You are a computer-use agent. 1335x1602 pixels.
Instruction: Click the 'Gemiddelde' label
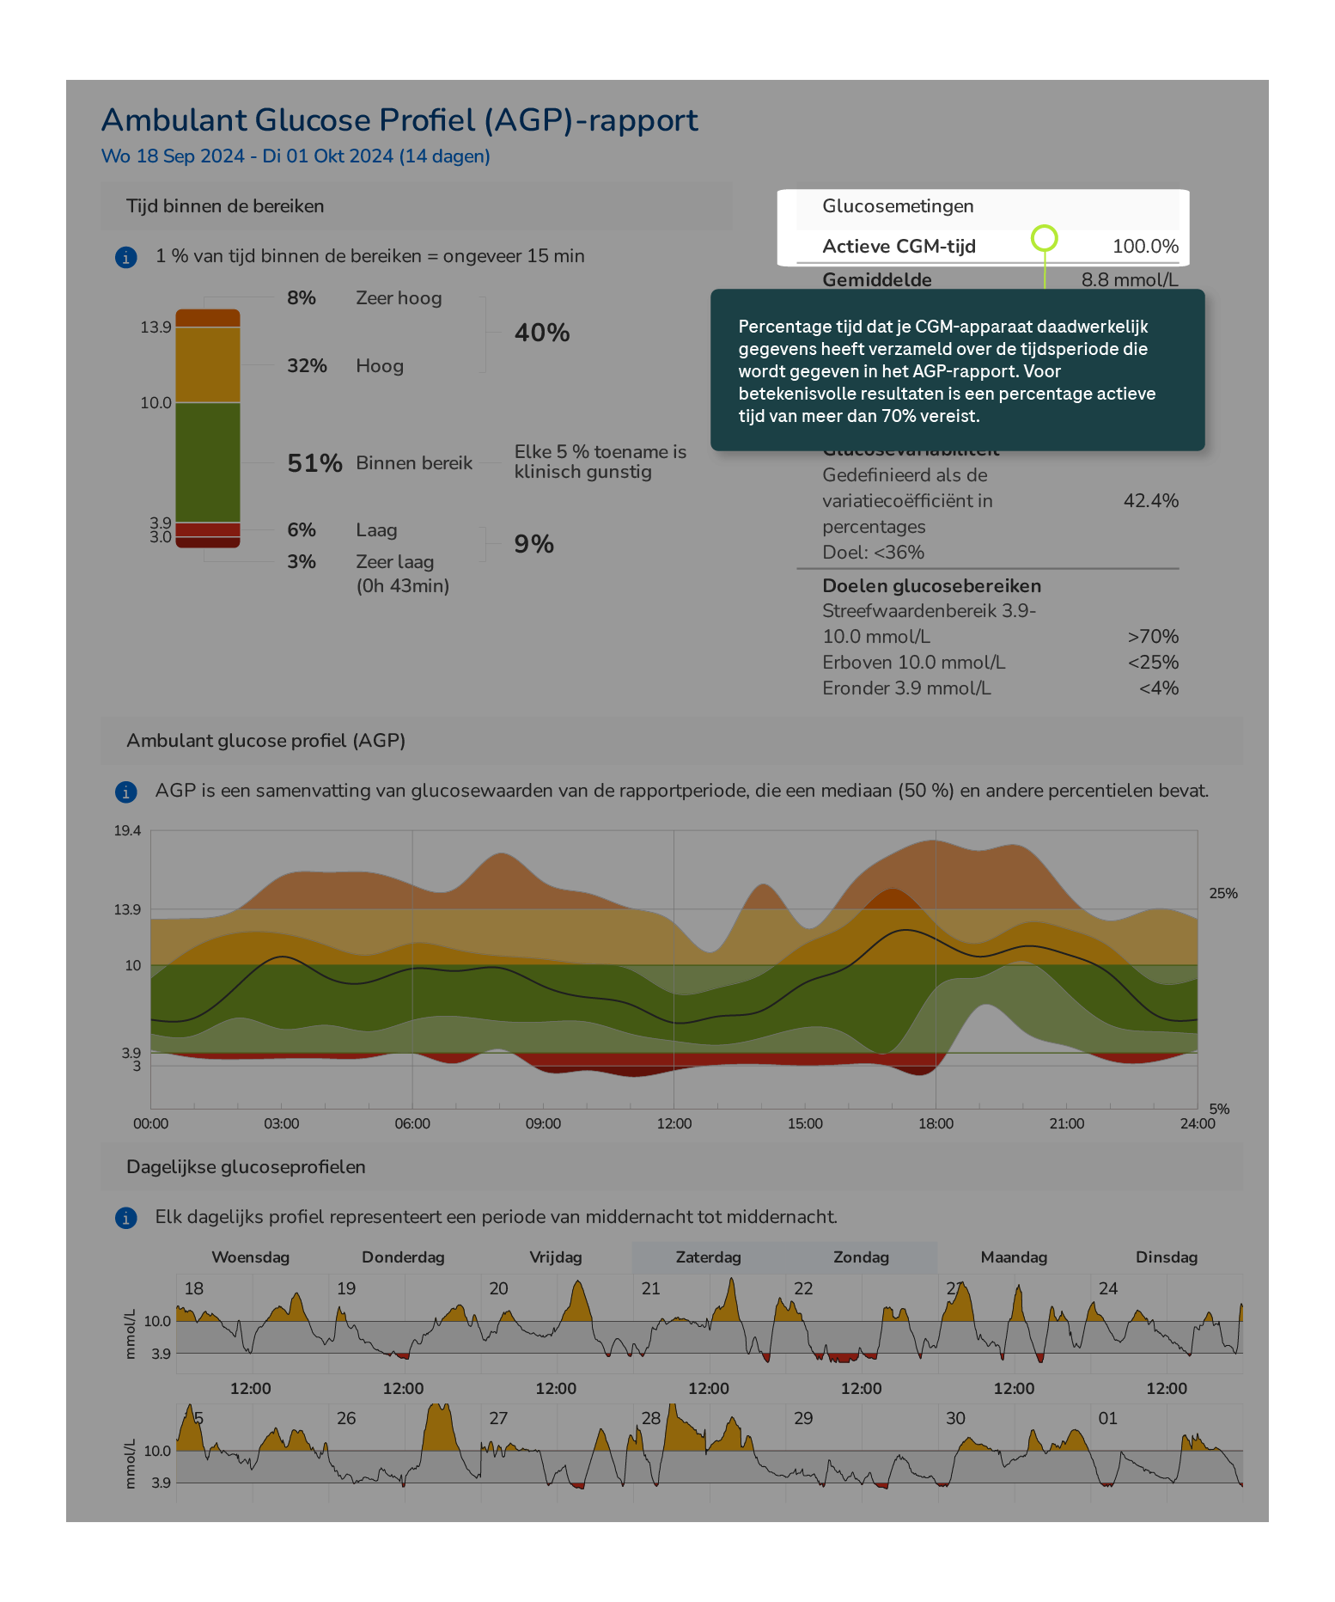tap(876, 279)
